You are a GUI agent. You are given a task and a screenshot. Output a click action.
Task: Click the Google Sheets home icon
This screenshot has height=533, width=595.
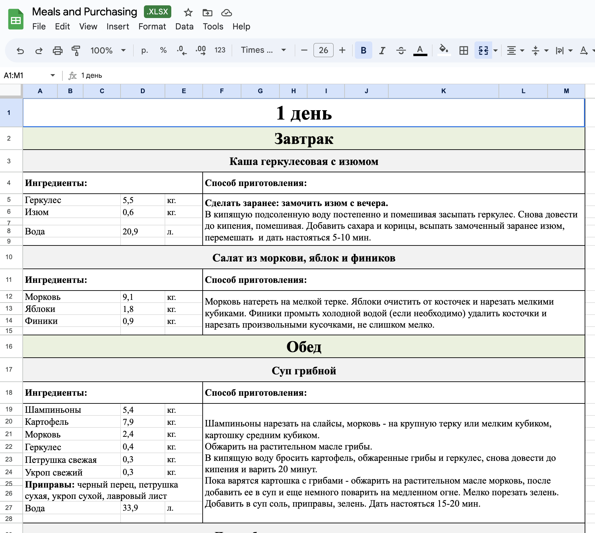tap(16, 20)
